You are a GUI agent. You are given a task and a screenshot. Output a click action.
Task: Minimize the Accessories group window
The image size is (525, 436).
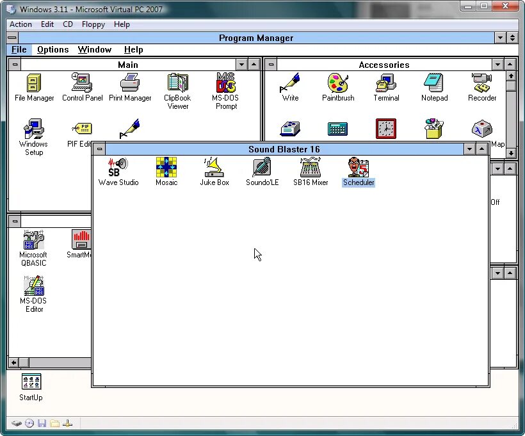click(x=497, y=64)
